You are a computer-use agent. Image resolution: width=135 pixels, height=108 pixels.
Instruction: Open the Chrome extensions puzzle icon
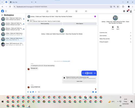[123, 7]
